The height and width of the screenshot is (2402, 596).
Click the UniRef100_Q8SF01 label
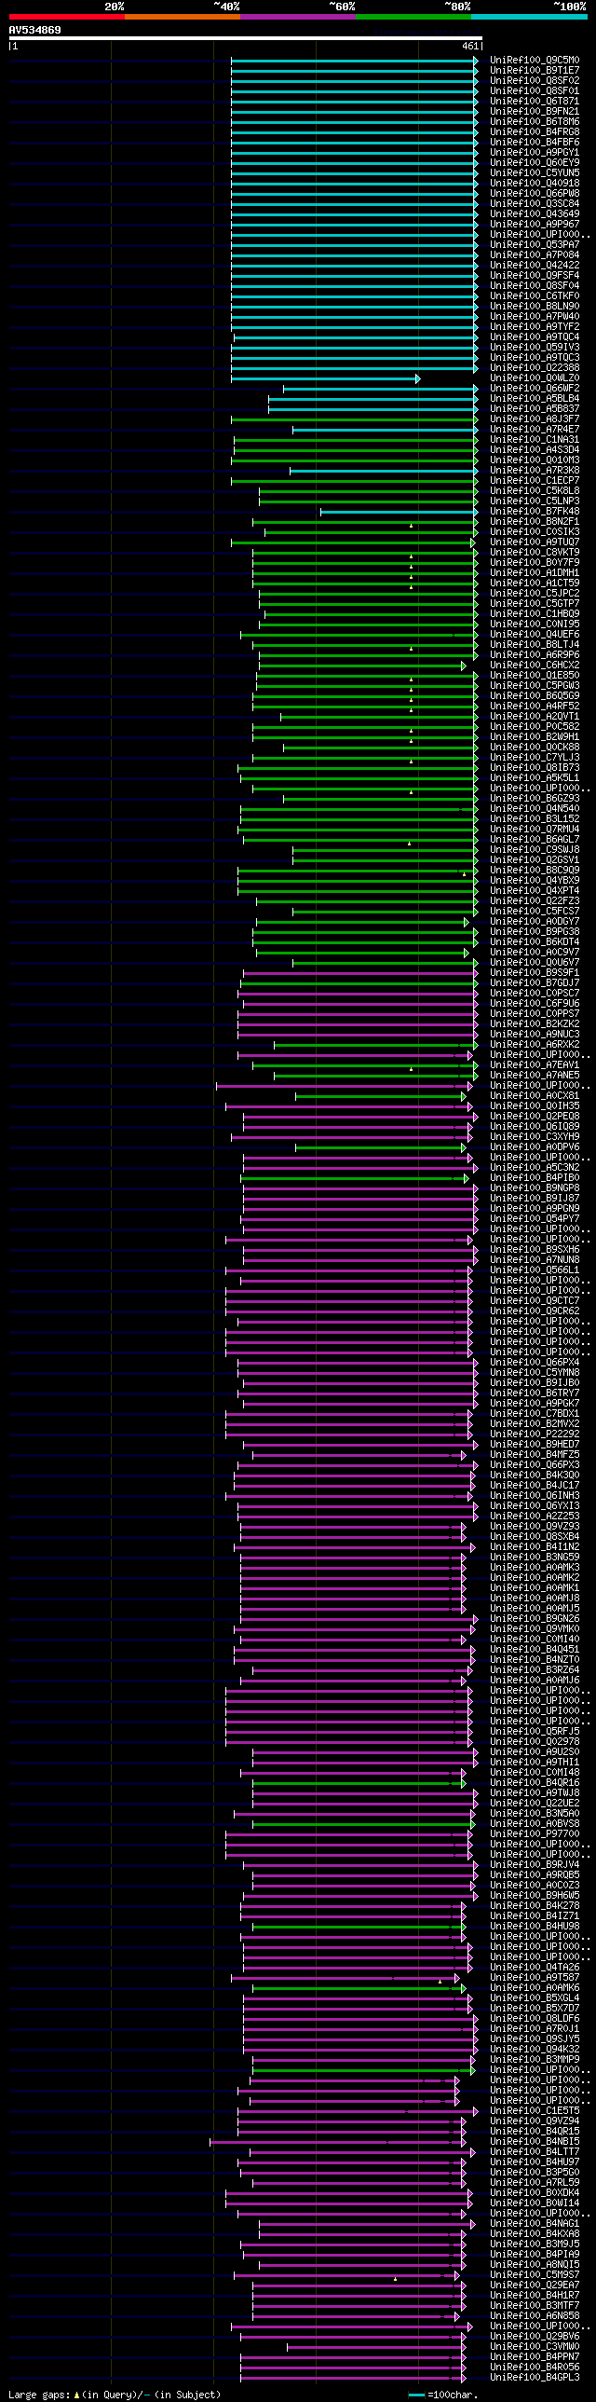535,91
